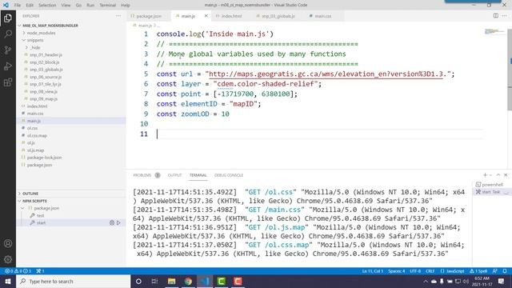512x288 pixels.
Task: Open the Selection menu
Action: 47,5
